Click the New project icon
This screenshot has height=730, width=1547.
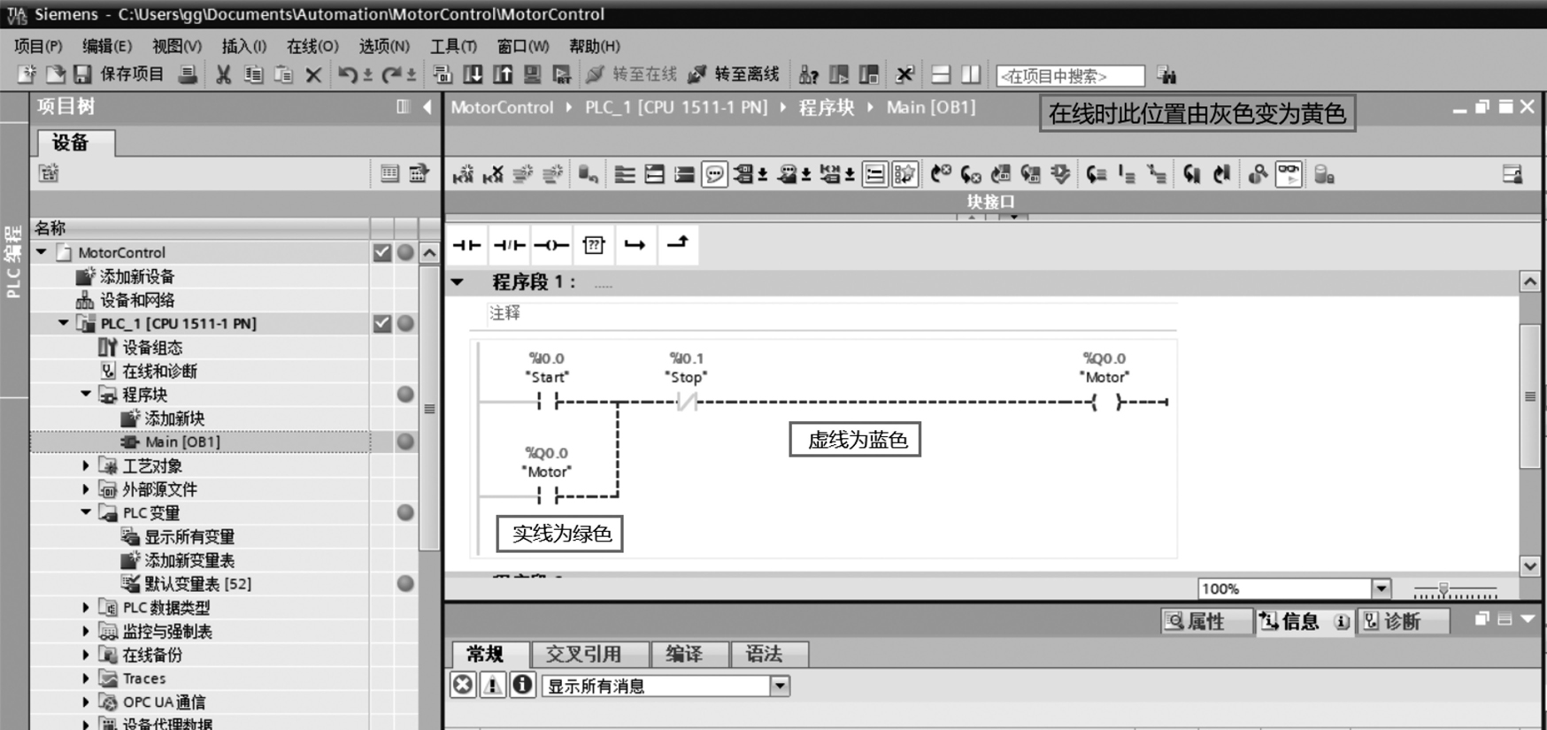[27, 75]
